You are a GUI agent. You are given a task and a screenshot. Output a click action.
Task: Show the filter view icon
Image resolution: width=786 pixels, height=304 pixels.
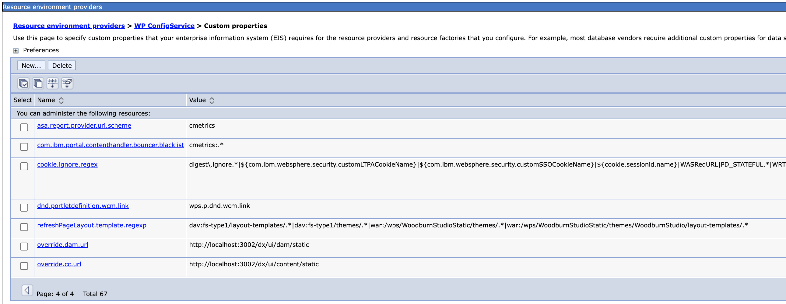[52, 83]
